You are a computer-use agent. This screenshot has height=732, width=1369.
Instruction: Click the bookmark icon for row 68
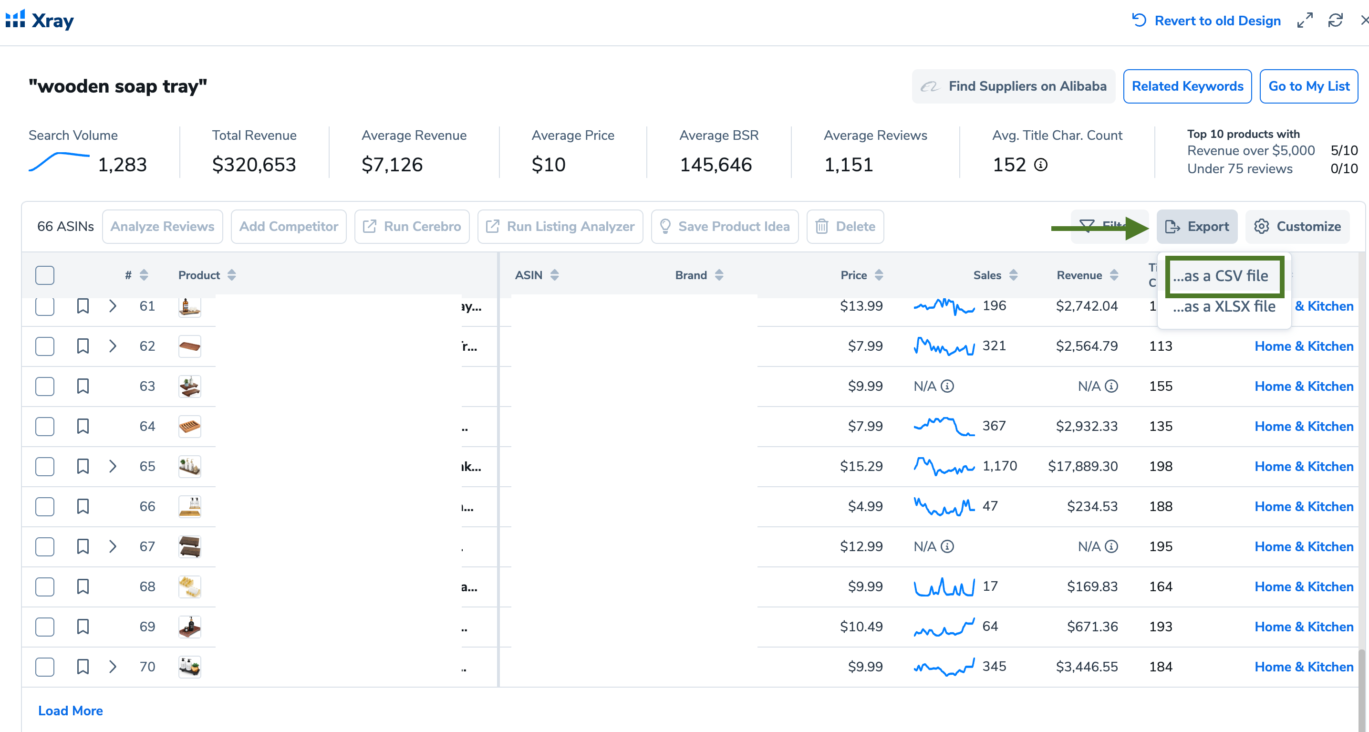coord(83,586)
